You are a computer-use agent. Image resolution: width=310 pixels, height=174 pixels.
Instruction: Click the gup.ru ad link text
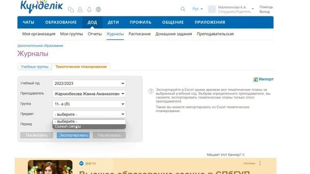click(91, 163)
